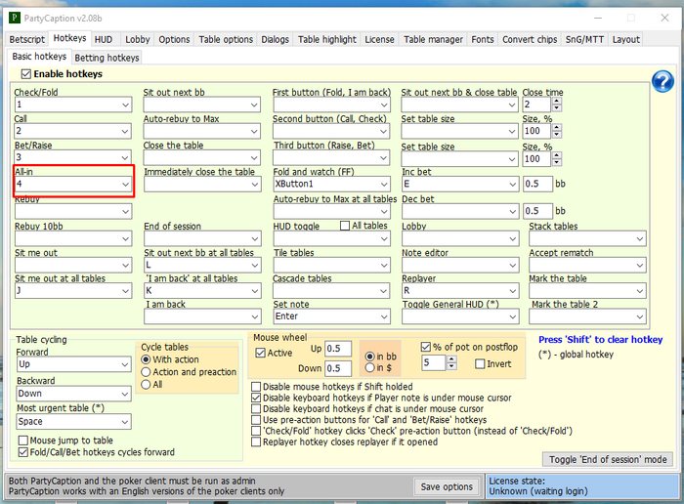This screenshot has width=684, height=504.
Task: Enable Mouse jump to table checkbox
Action: click(x=23, y=441)
